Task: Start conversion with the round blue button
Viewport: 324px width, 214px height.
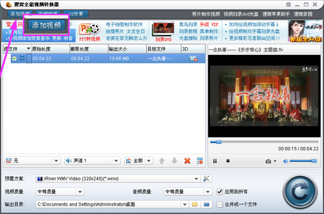Action: 300,192
